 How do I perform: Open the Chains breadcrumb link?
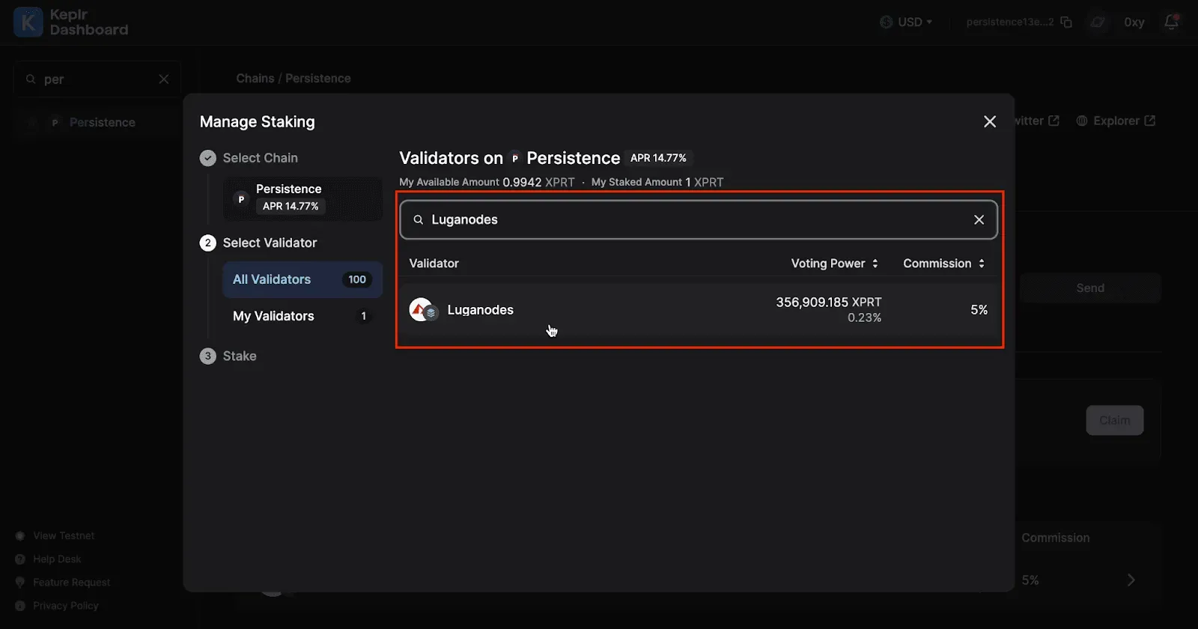[x=255, y=79]
